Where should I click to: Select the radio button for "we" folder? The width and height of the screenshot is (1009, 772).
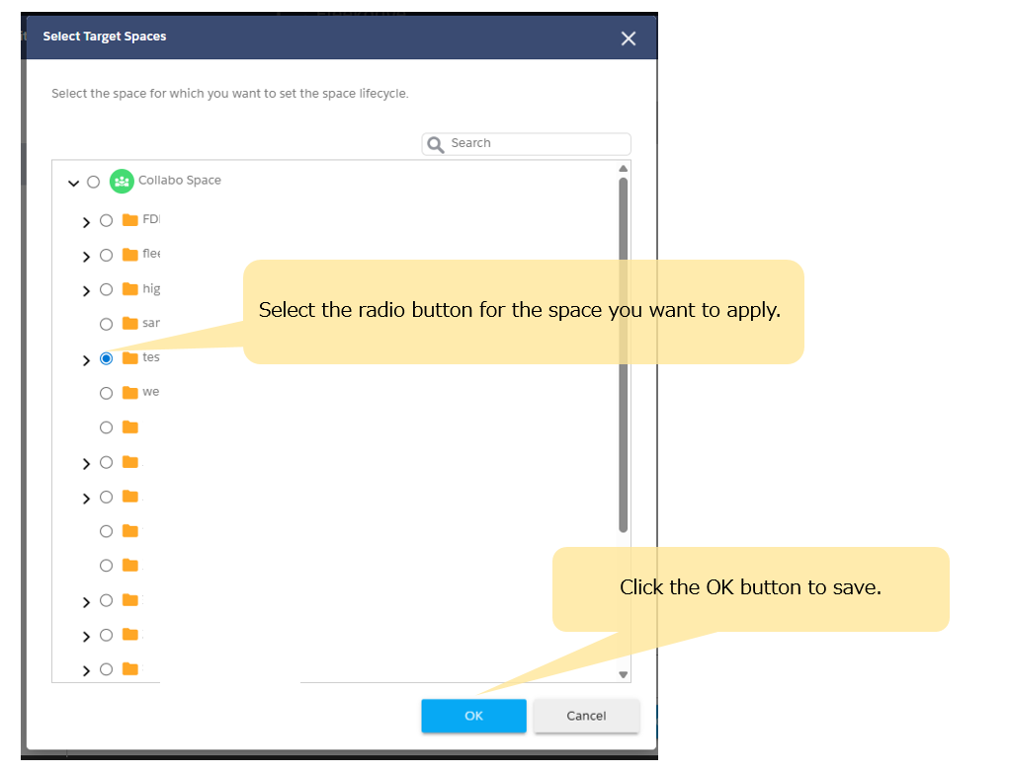pyautogui.click(x=107, y=393)
